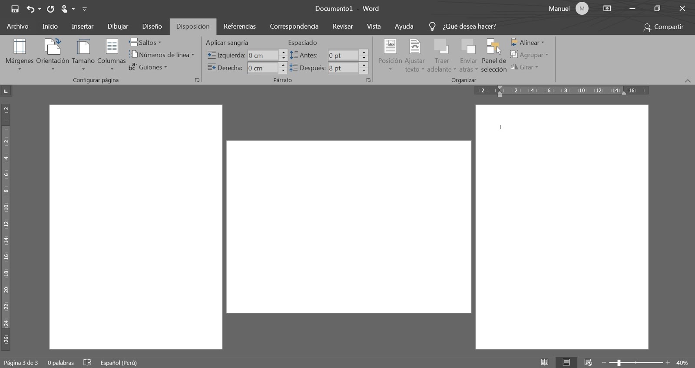Click the Save icon in quick access toolbar
Image resolution: width=695 pixels, height=368 pixels.
(x=15, y=9)
